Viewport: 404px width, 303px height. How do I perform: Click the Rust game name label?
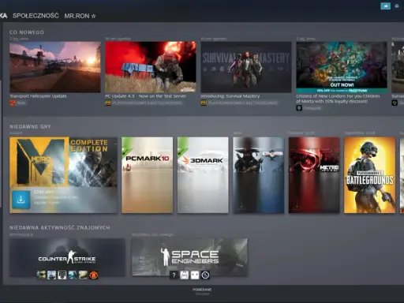pos(21,103)
